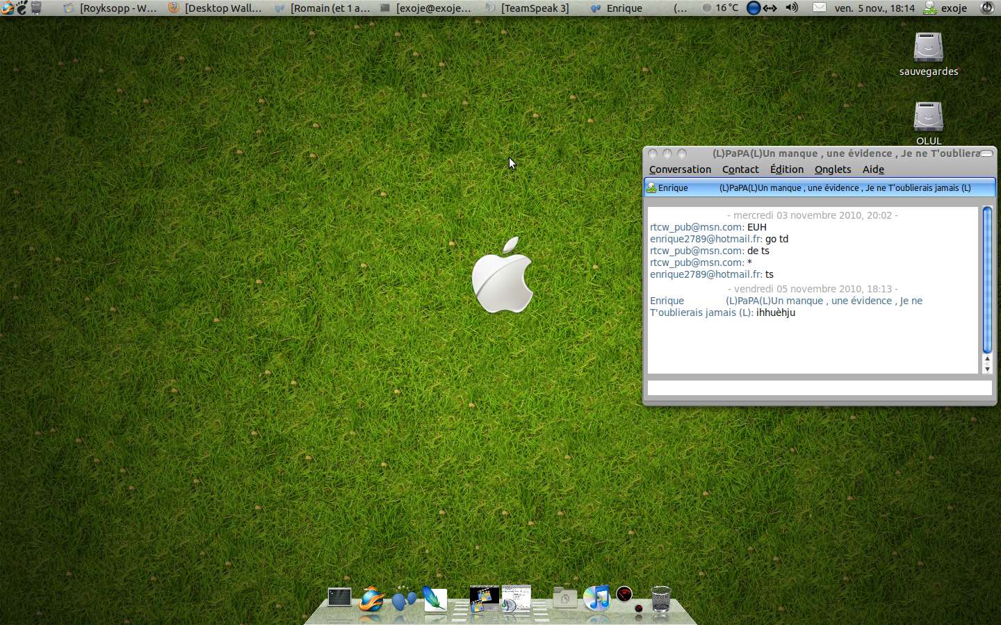Open the Édition menu
The image size is (1001, 625).
click(x=786, y=169)
